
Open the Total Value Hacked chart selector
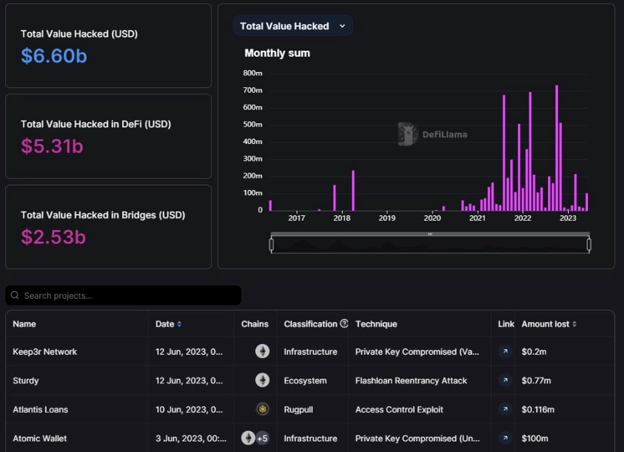coord(293,26)
